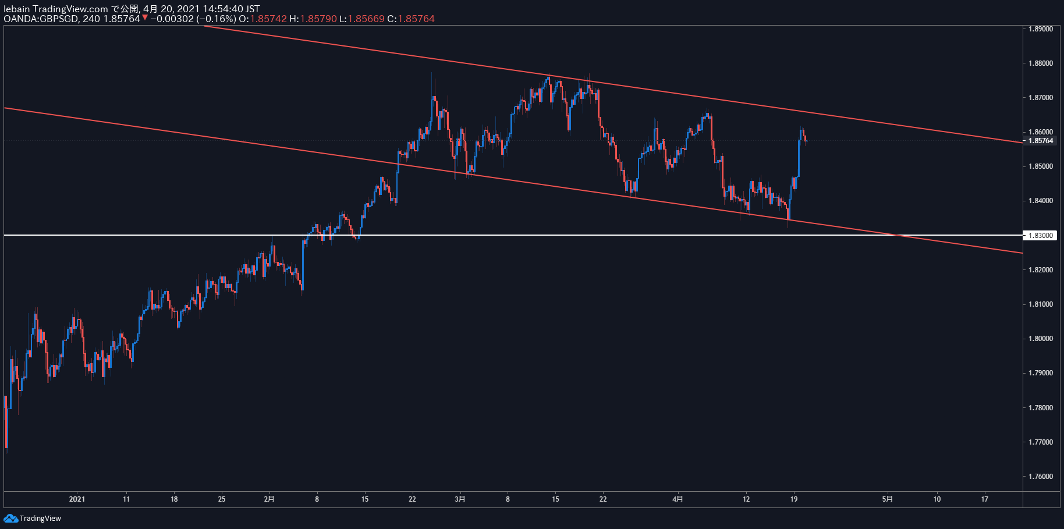Click the open value O:1.85742
The width and height of the screenshot is (1064, 529).
click(x=263, y=19)
